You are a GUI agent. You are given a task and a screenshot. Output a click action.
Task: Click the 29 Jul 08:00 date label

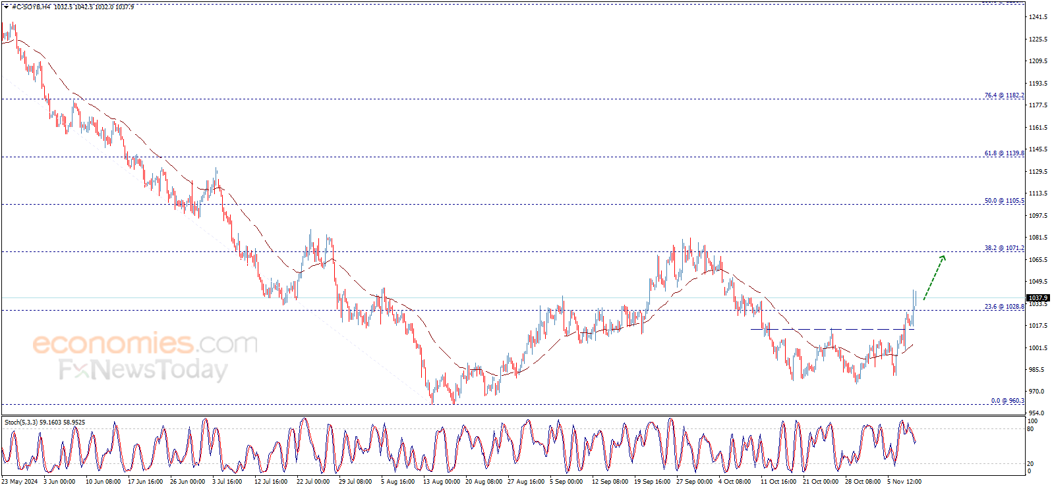(x=355, y=482)
